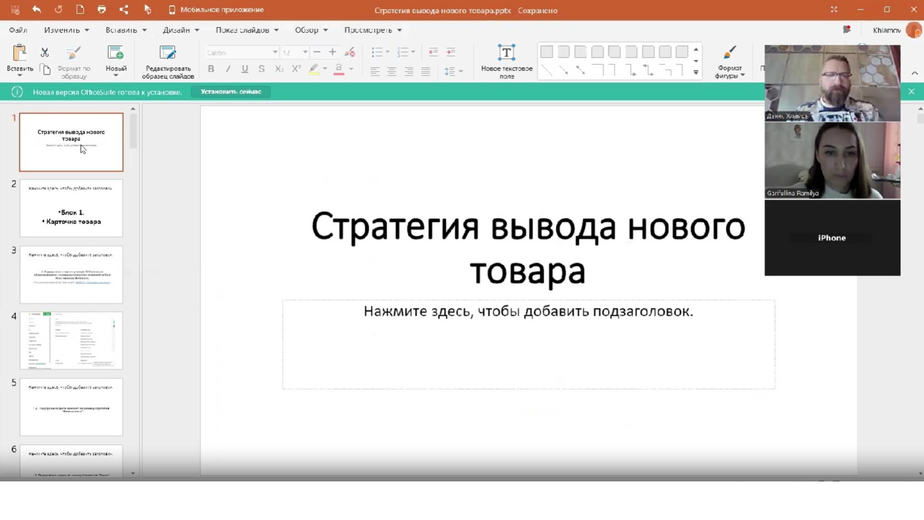Toggle underline formatting
924x520 pixels.
244,69
